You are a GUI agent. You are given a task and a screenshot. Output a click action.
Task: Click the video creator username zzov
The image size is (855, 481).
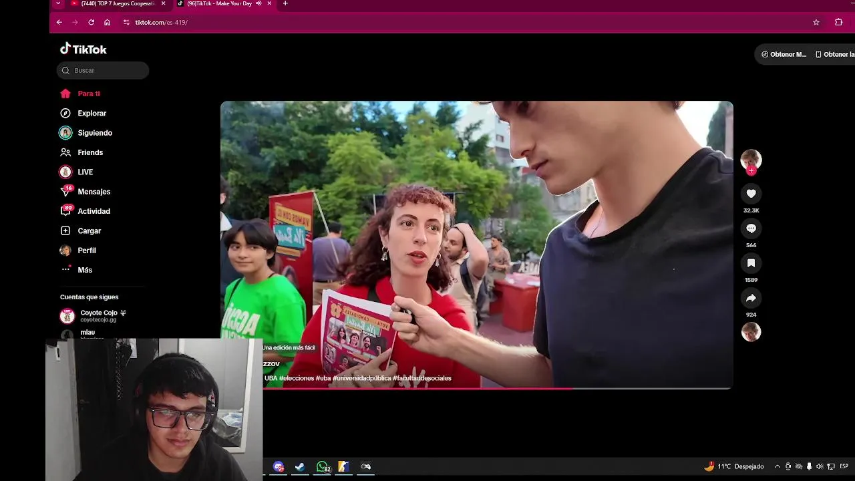click(271, 363)
